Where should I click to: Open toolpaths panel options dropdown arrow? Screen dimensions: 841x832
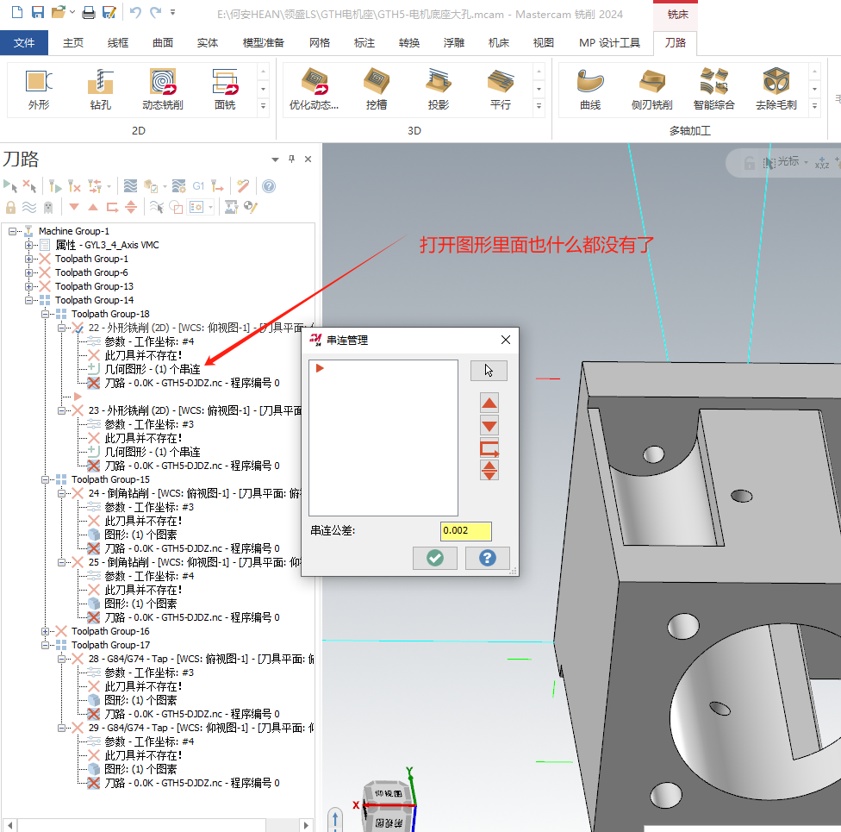[x=275, y=160]
